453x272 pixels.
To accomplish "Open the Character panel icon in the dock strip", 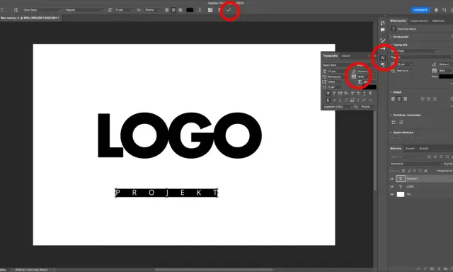I will 382,58.
